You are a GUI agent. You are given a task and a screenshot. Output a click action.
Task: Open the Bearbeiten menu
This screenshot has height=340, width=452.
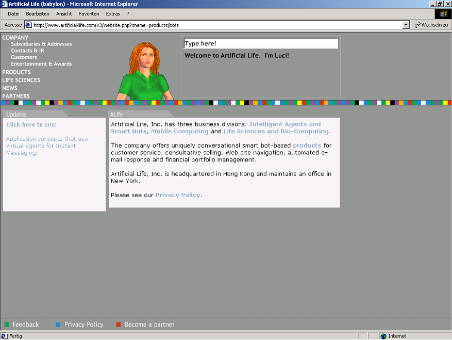click(x=38, y=14)
